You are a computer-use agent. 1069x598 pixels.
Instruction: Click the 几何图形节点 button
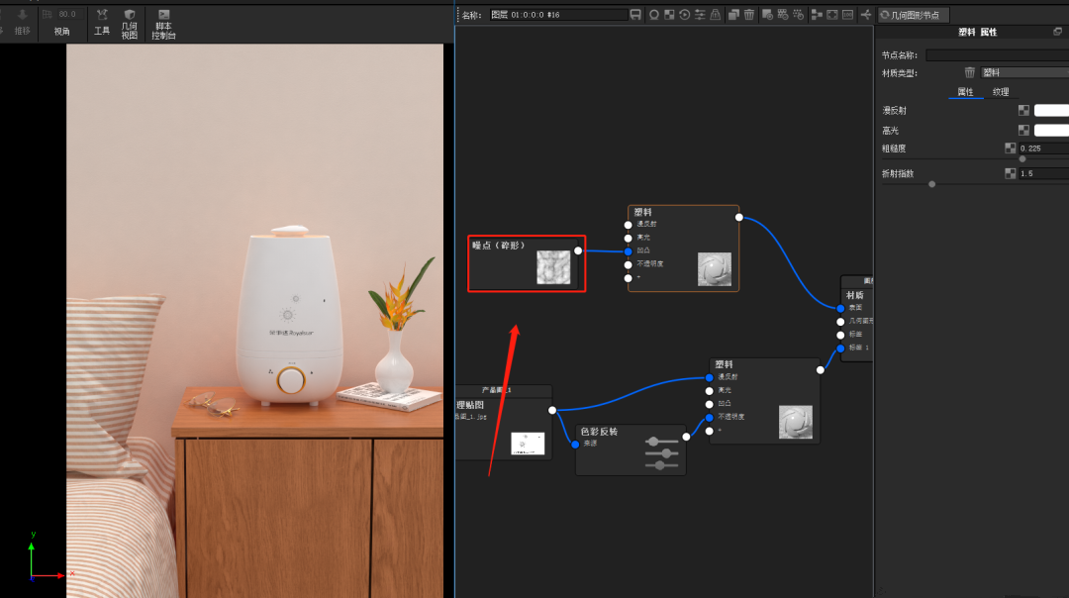pos(913,15)
